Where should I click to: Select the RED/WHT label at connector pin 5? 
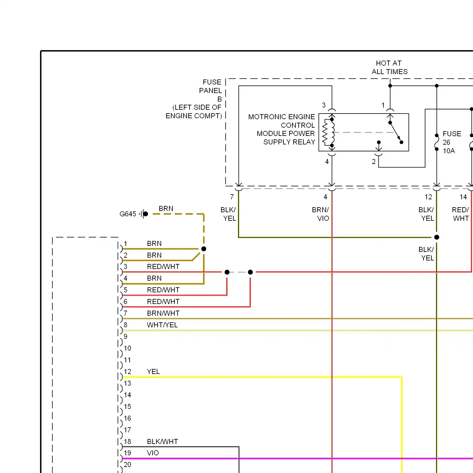click(163, 290)
